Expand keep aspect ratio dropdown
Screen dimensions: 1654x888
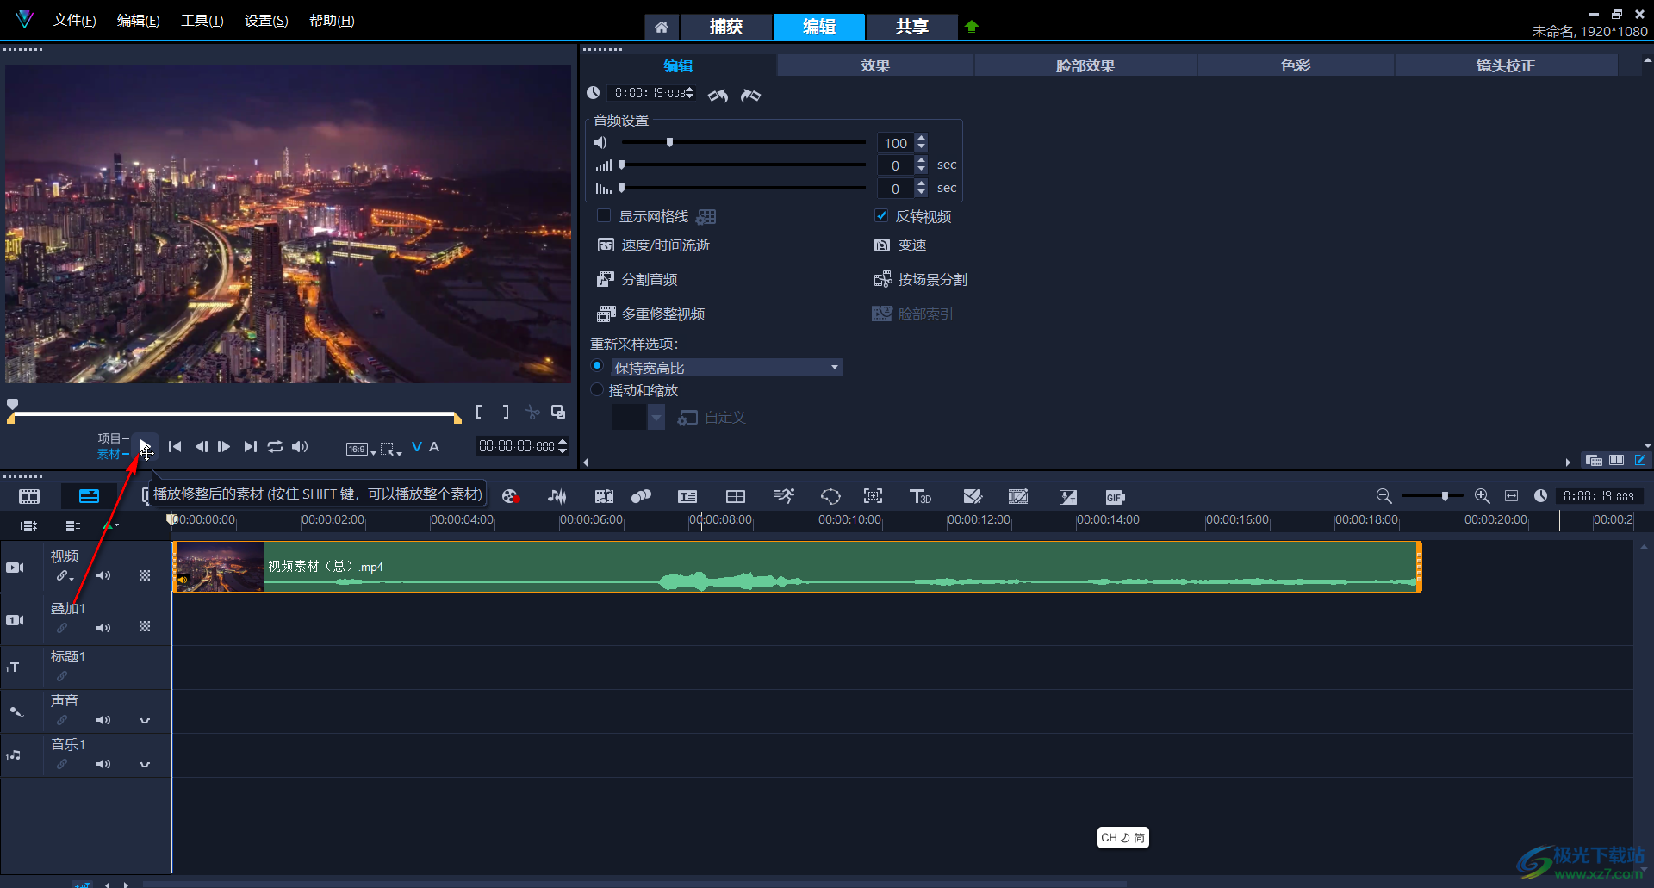click(x=834, y=368)
